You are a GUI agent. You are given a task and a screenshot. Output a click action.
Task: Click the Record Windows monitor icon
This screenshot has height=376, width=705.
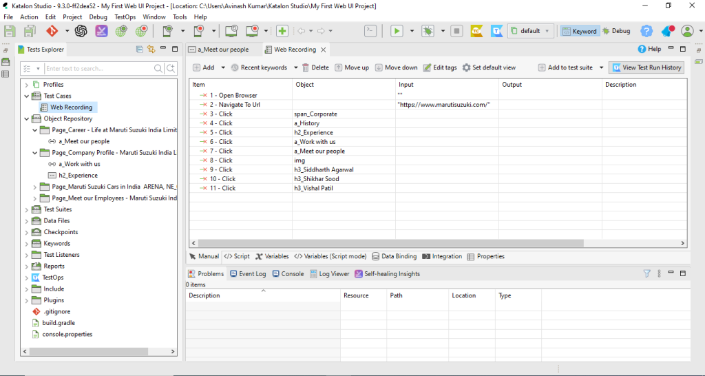click(252, 31)
